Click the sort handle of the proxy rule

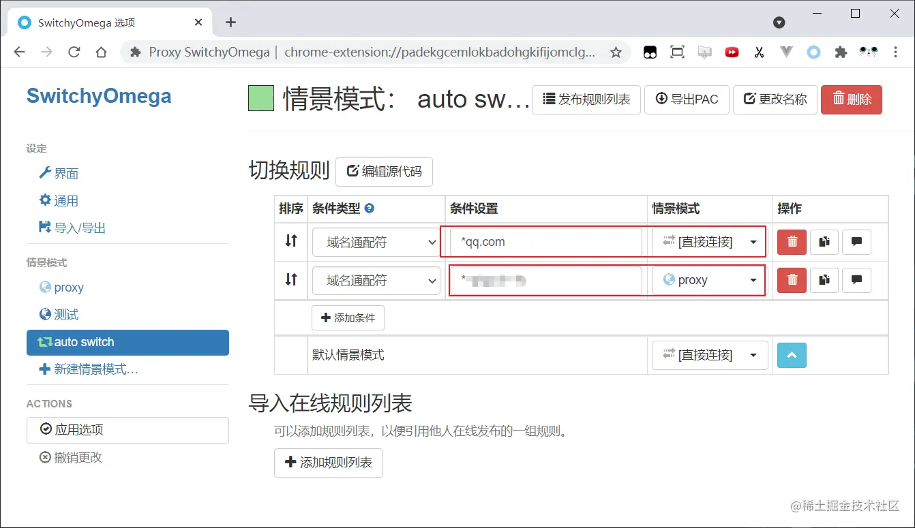point(291,279)
